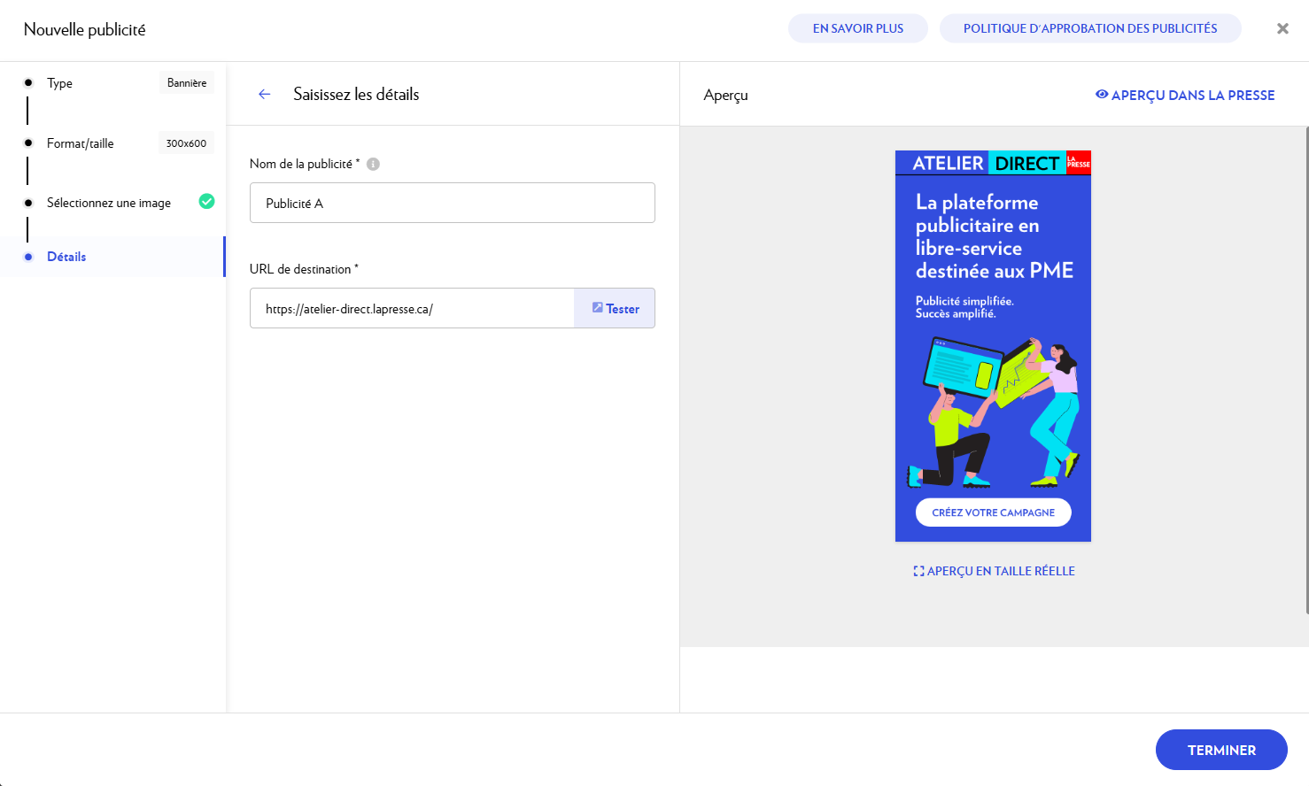Click the green checkmark beside Sélectionnez une image
Viewport: 1309px width, 786px height.
pyautogui.click(x=206, y=202)
